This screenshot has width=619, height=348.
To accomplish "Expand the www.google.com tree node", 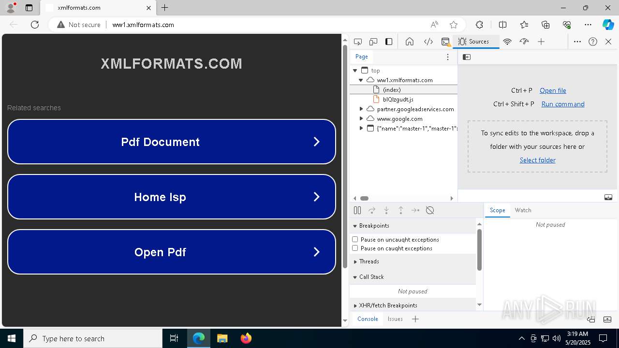I will point(361,119).
